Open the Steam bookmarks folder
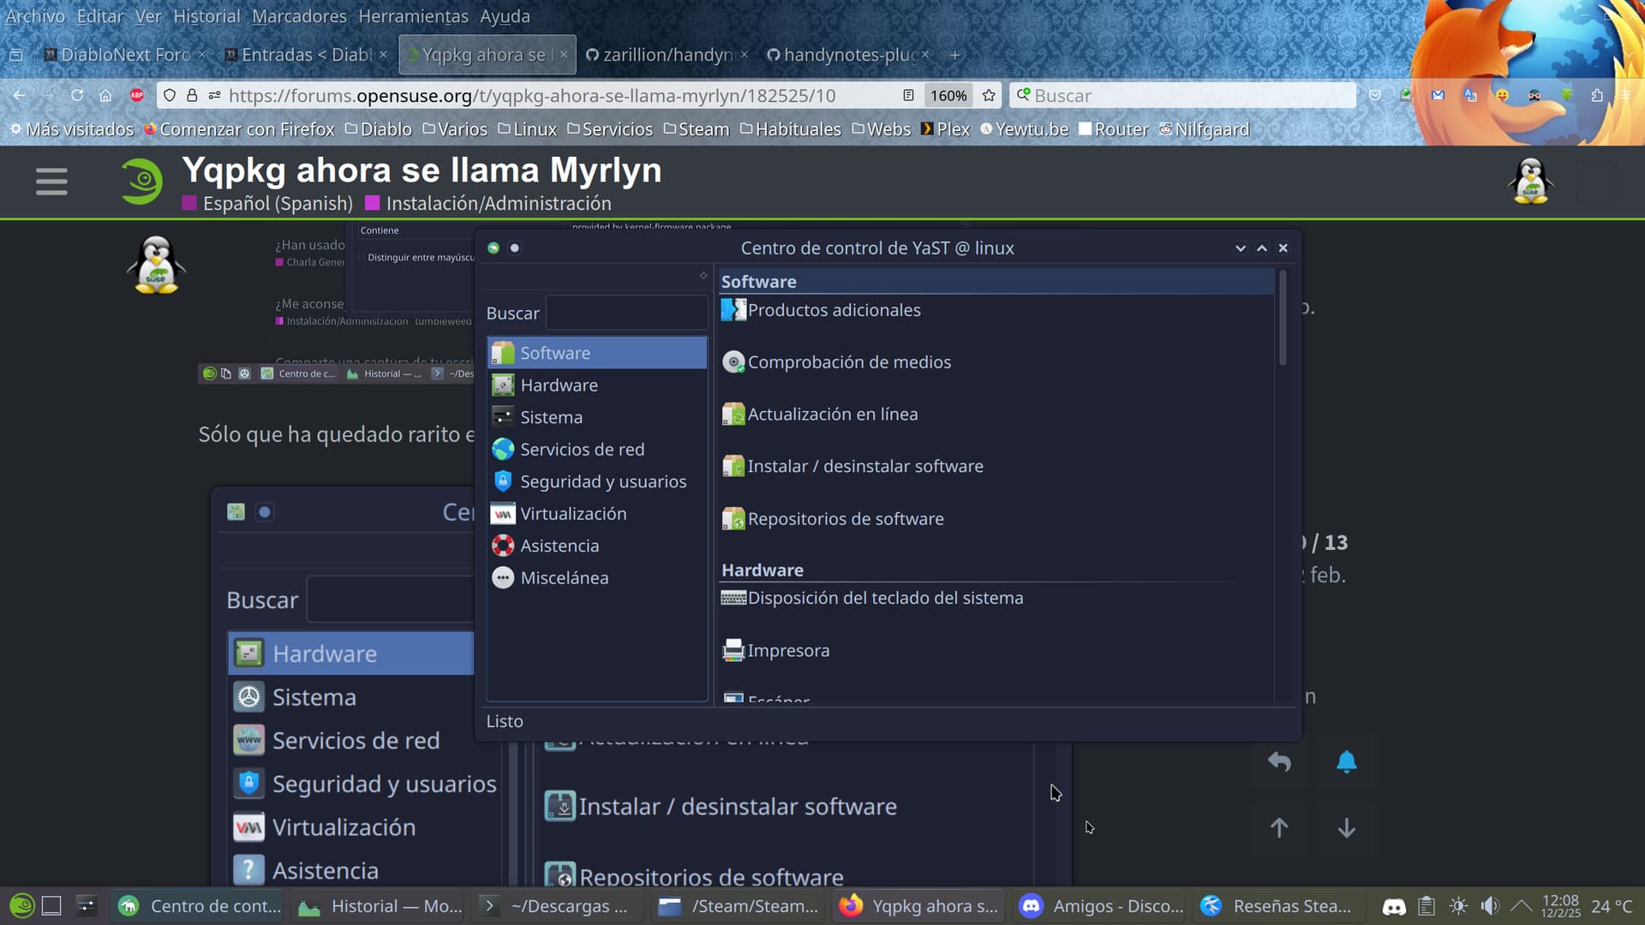The image size is (1645, 925). click(696, 129)
